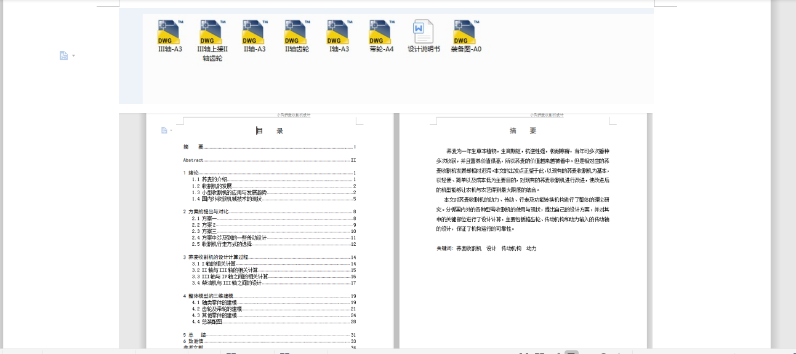Click the 4.1 轴类零件的建模 contents row
Image resolution: width=796 pixels, height=354 pixels.
tap(274, 302)
